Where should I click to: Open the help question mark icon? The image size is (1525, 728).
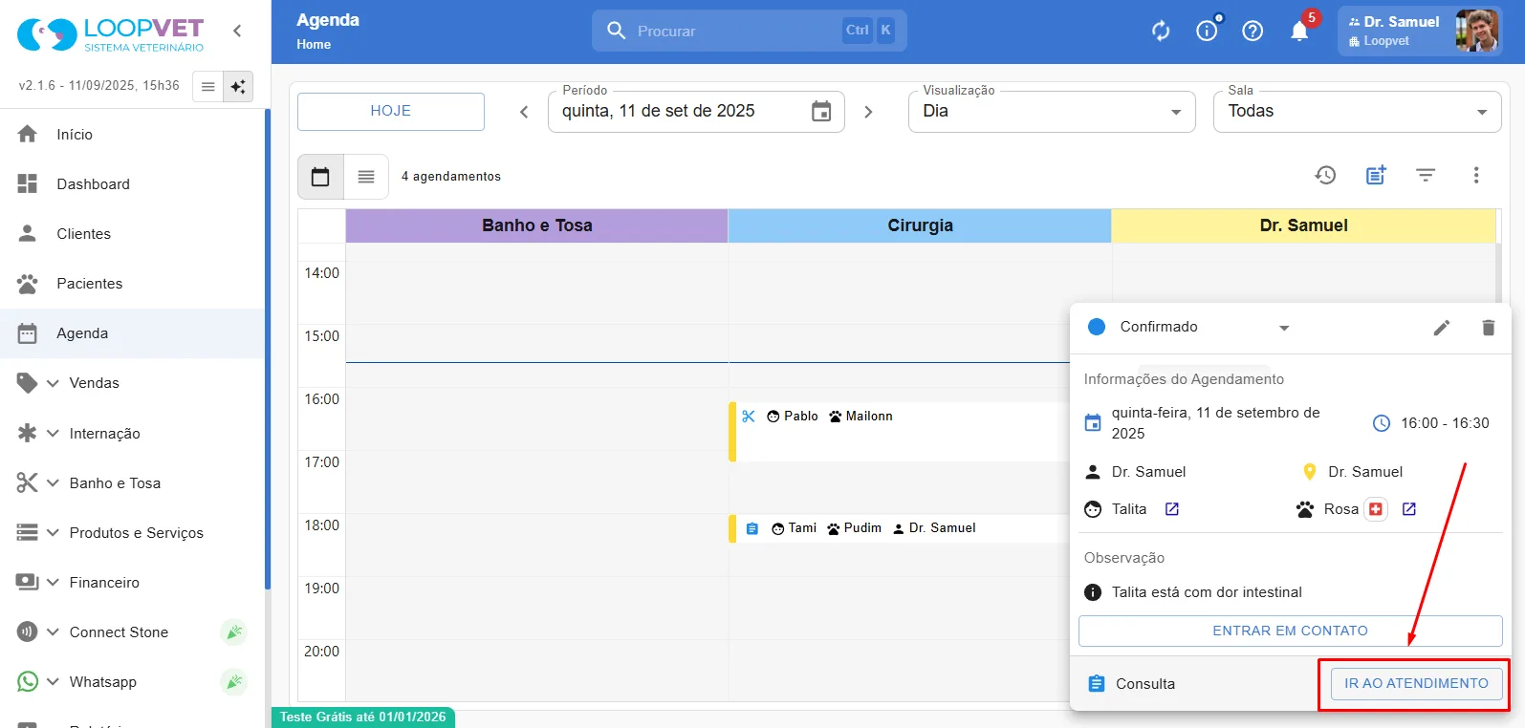point(1253,32)
